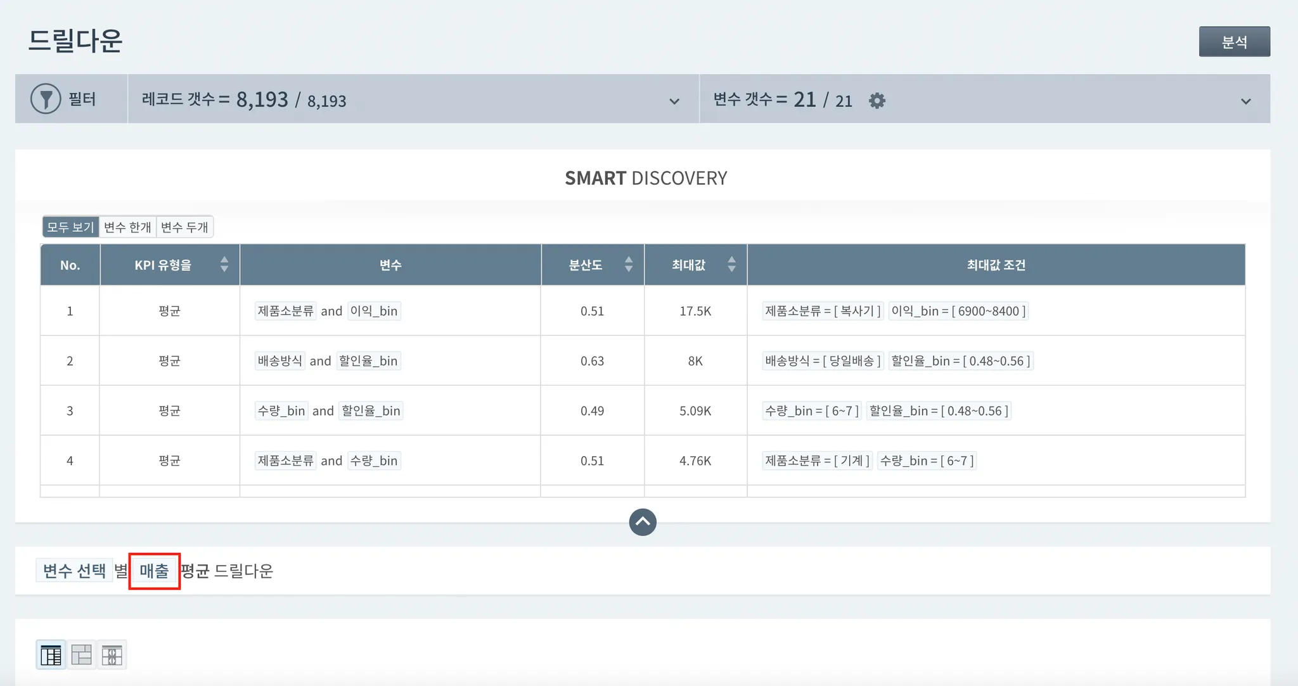Click 제품소분류 tag in row 1
1298x686 pixels.
[x=285, y=311]
